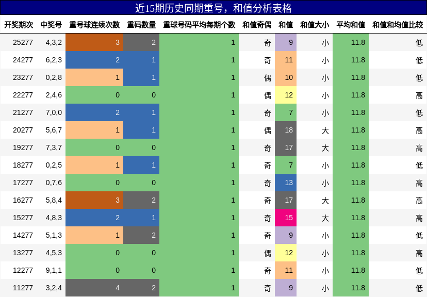Screen dimensions: 427x297
Task: Select winning numbers 0,2,8
Action: click(54, 77)
